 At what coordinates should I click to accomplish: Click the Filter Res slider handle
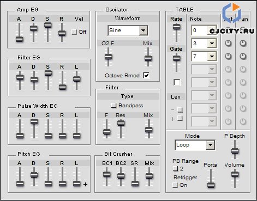click(x=121, y=123)
